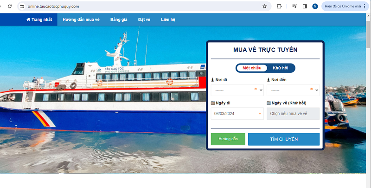Switch to the Khứ hồi trip option

(281, 68)
